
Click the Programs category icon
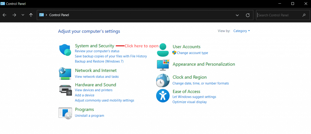[x=65, y=113]
